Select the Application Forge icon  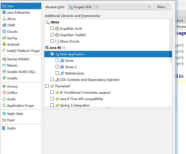pos(4,106)
